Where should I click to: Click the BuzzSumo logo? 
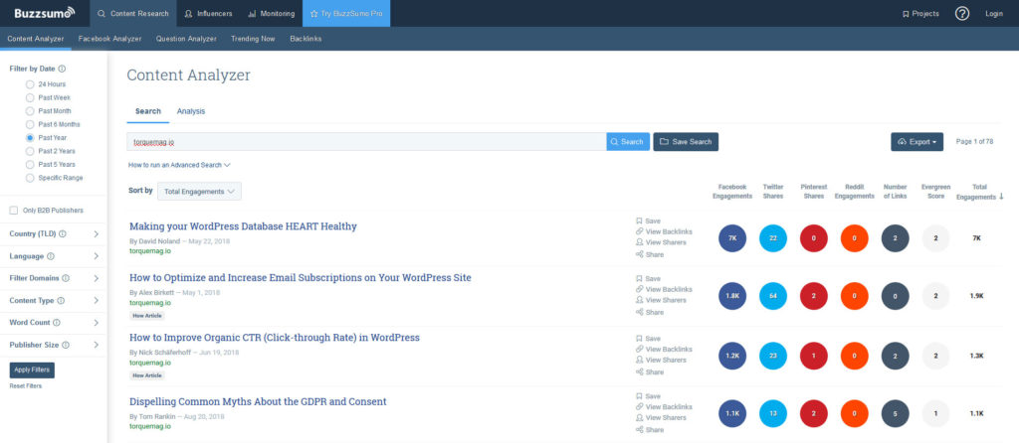pos(43,13)
